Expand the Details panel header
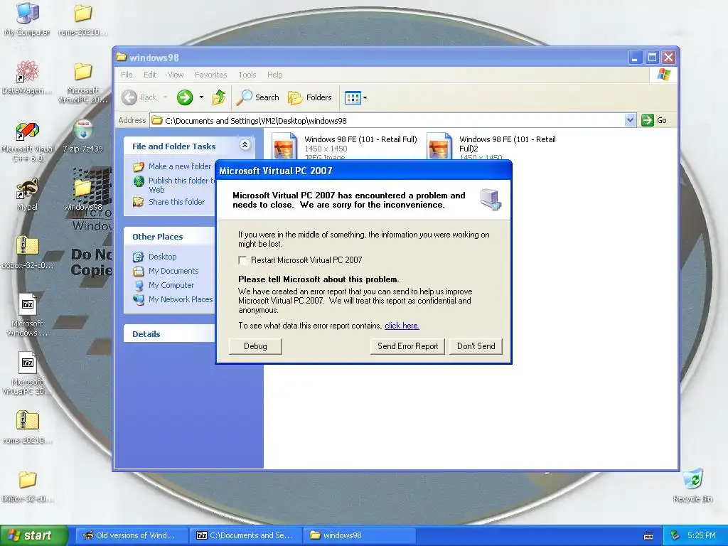The width and height of the screenshot is (728, 546). tap(169, 334)
